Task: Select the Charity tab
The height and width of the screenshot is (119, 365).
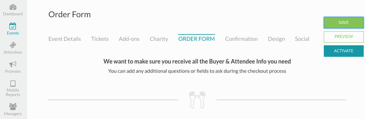Action: point(159,39)
